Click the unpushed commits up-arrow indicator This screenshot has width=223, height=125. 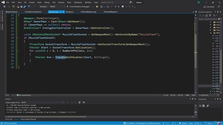pyautogui.click(x=166, y=123)
